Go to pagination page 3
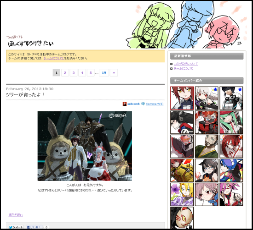This screenshot has height=230, width=253. click(74, 73)
